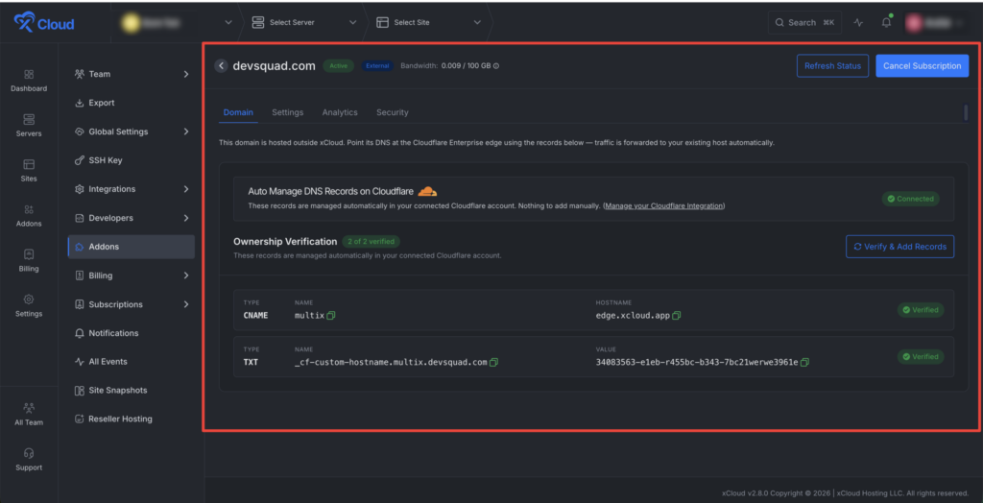The height and width of the screenshot is (503, 983).
Task: Copy hostname edge.xcloud.app
Action: click(677, 316)
